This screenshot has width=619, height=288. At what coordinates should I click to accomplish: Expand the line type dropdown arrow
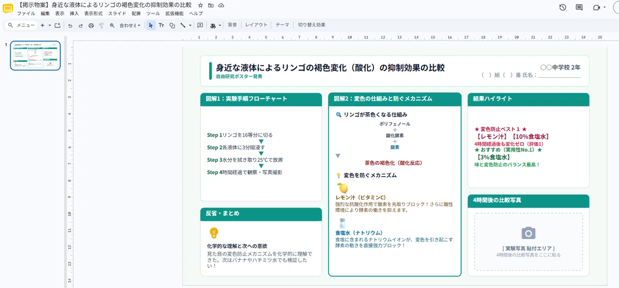[190, 25]
